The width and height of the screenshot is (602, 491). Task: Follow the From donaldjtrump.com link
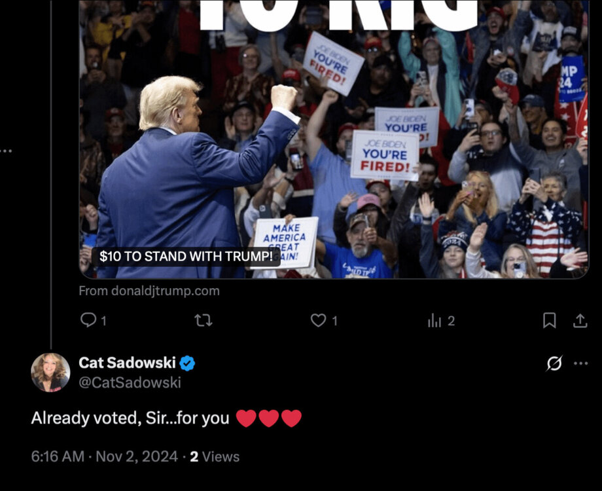point(149,291)
